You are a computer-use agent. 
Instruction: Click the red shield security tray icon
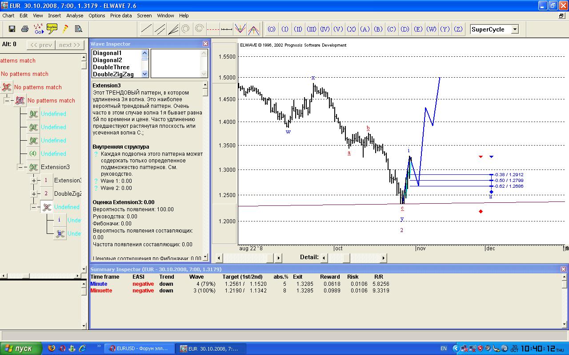(x=480, y=349)
